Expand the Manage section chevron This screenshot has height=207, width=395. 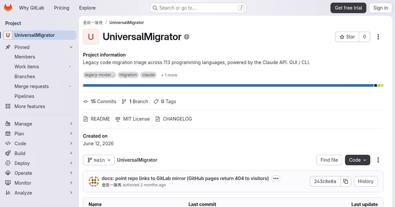pyautogui.click(x=71, y=124)
